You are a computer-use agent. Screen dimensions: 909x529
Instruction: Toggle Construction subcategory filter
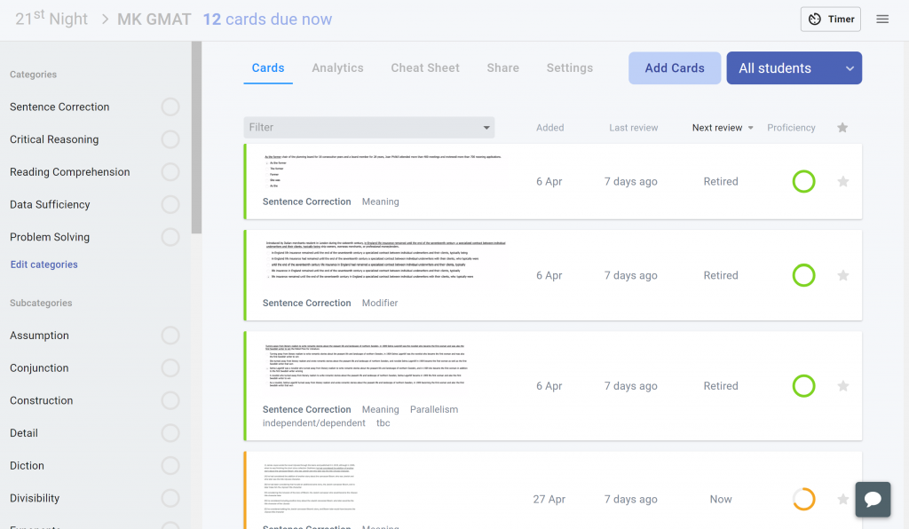pyautogui.click(x=170, y=399)
